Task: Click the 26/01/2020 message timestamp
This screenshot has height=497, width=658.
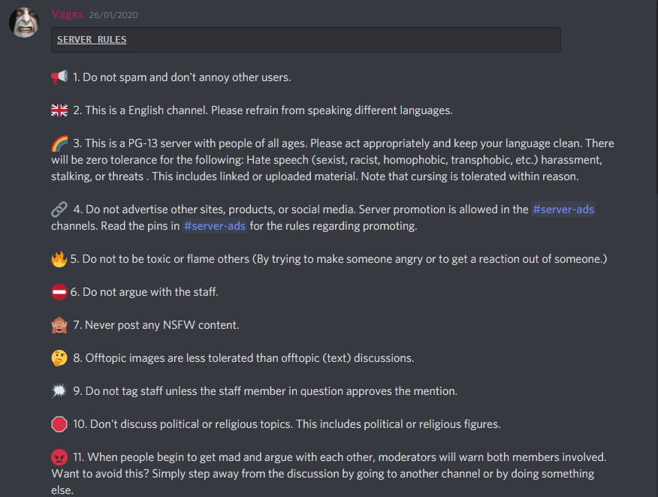Action: click(113, 15)
